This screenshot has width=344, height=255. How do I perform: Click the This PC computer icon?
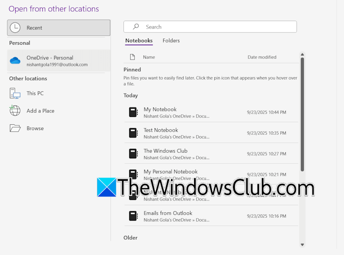15,93
